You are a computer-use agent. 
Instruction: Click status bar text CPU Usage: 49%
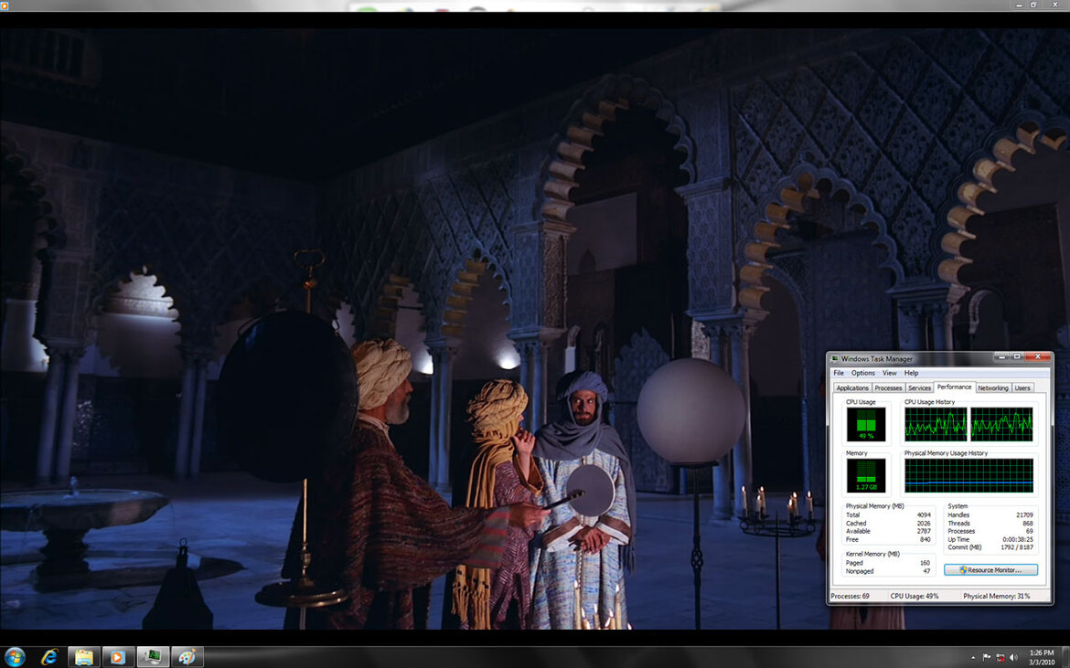click(x=915, y=596)
